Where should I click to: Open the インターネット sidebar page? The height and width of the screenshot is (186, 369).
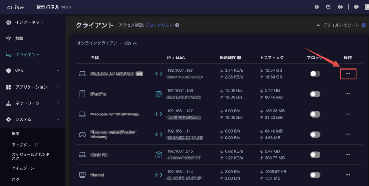[29, 22]
